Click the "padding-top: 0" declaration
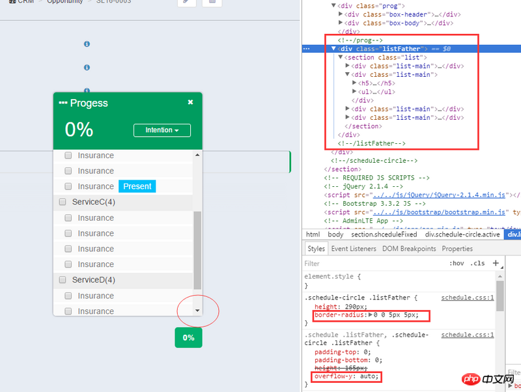This screenshot has height=392, width=521. (x=343, y=352)
